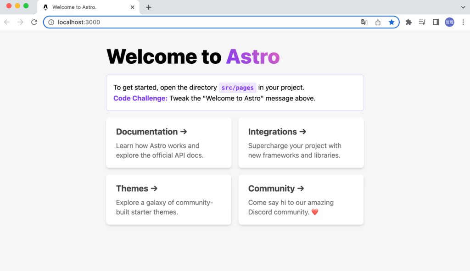470x271 pixels.
Task: Open the side panel icon
Action: click(x=435, y=22)
